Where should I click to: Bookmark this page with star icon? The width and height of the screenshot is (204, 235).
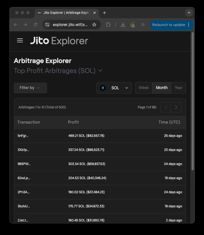pos(94,25)
